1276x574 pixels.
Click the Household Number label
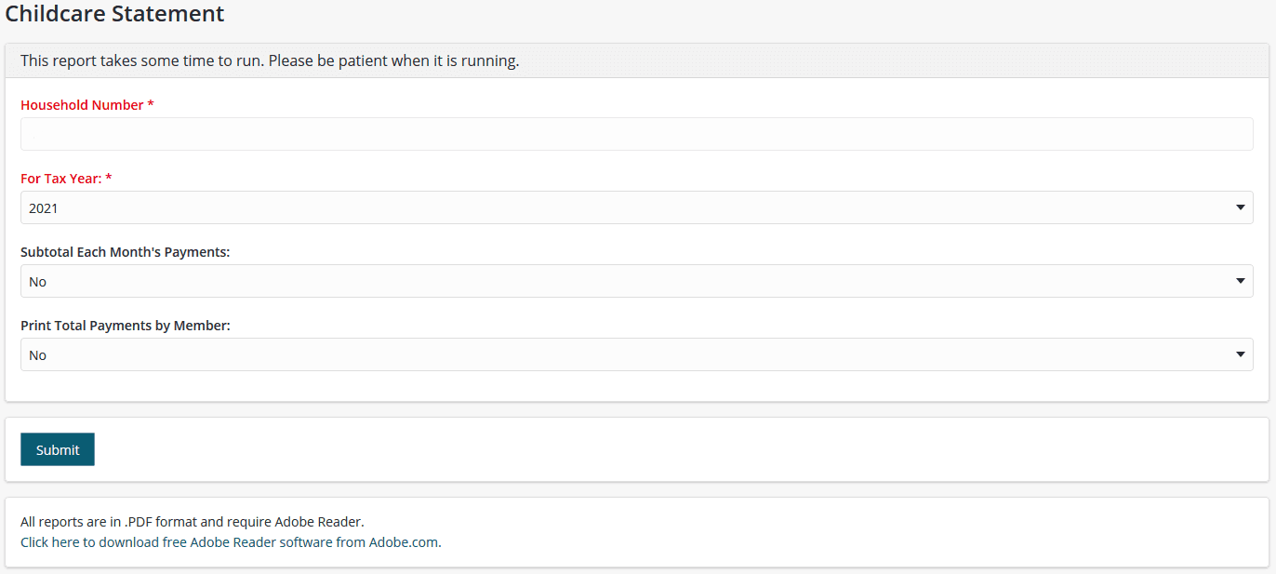[82, 105]
